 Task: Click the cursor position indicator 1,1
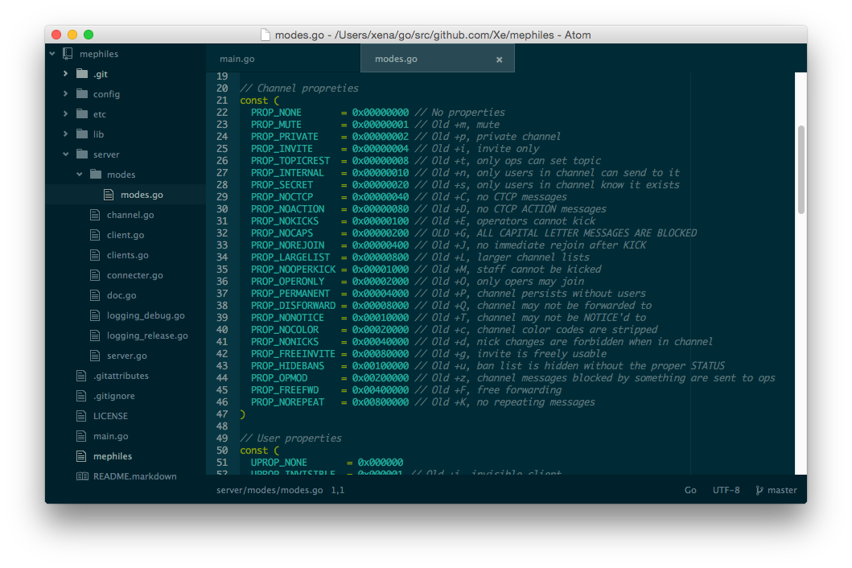(339, 489)
